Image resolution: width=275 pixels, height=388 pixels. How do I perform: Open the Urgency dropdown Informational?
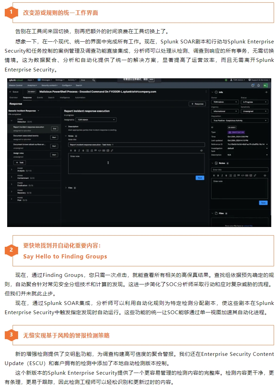(x=225, y=111)
